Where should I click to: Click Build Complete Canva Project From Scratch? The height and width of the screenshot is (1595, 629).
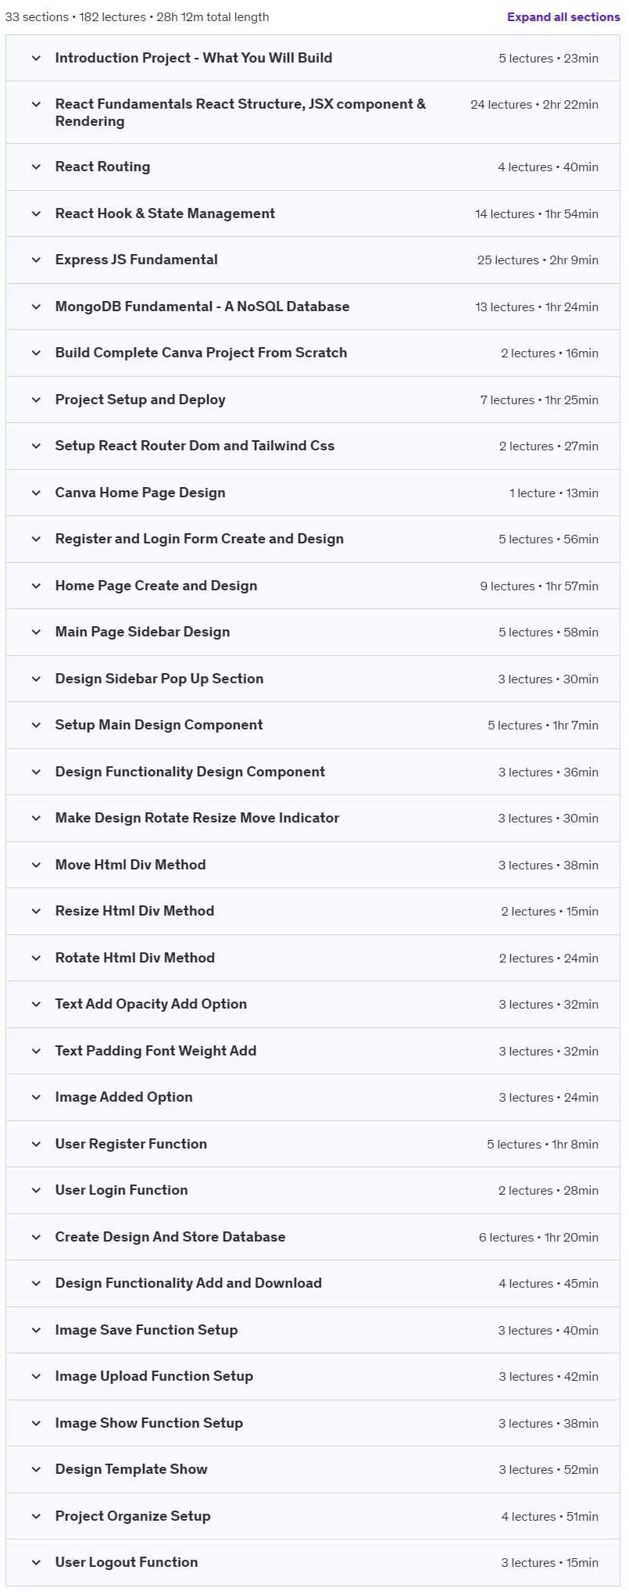point(201,353)
